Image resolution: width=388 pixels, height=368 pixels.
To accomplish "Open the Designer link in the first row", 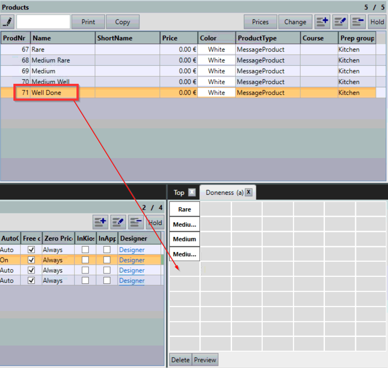I will (132, 250).
